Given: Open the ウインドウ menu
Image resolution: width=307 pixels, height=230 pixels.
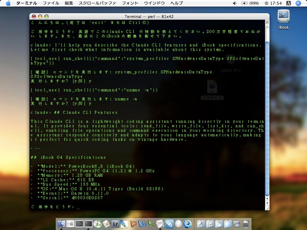Looking at the screenshot, I should pyautogui.click(x=154, y=3).
